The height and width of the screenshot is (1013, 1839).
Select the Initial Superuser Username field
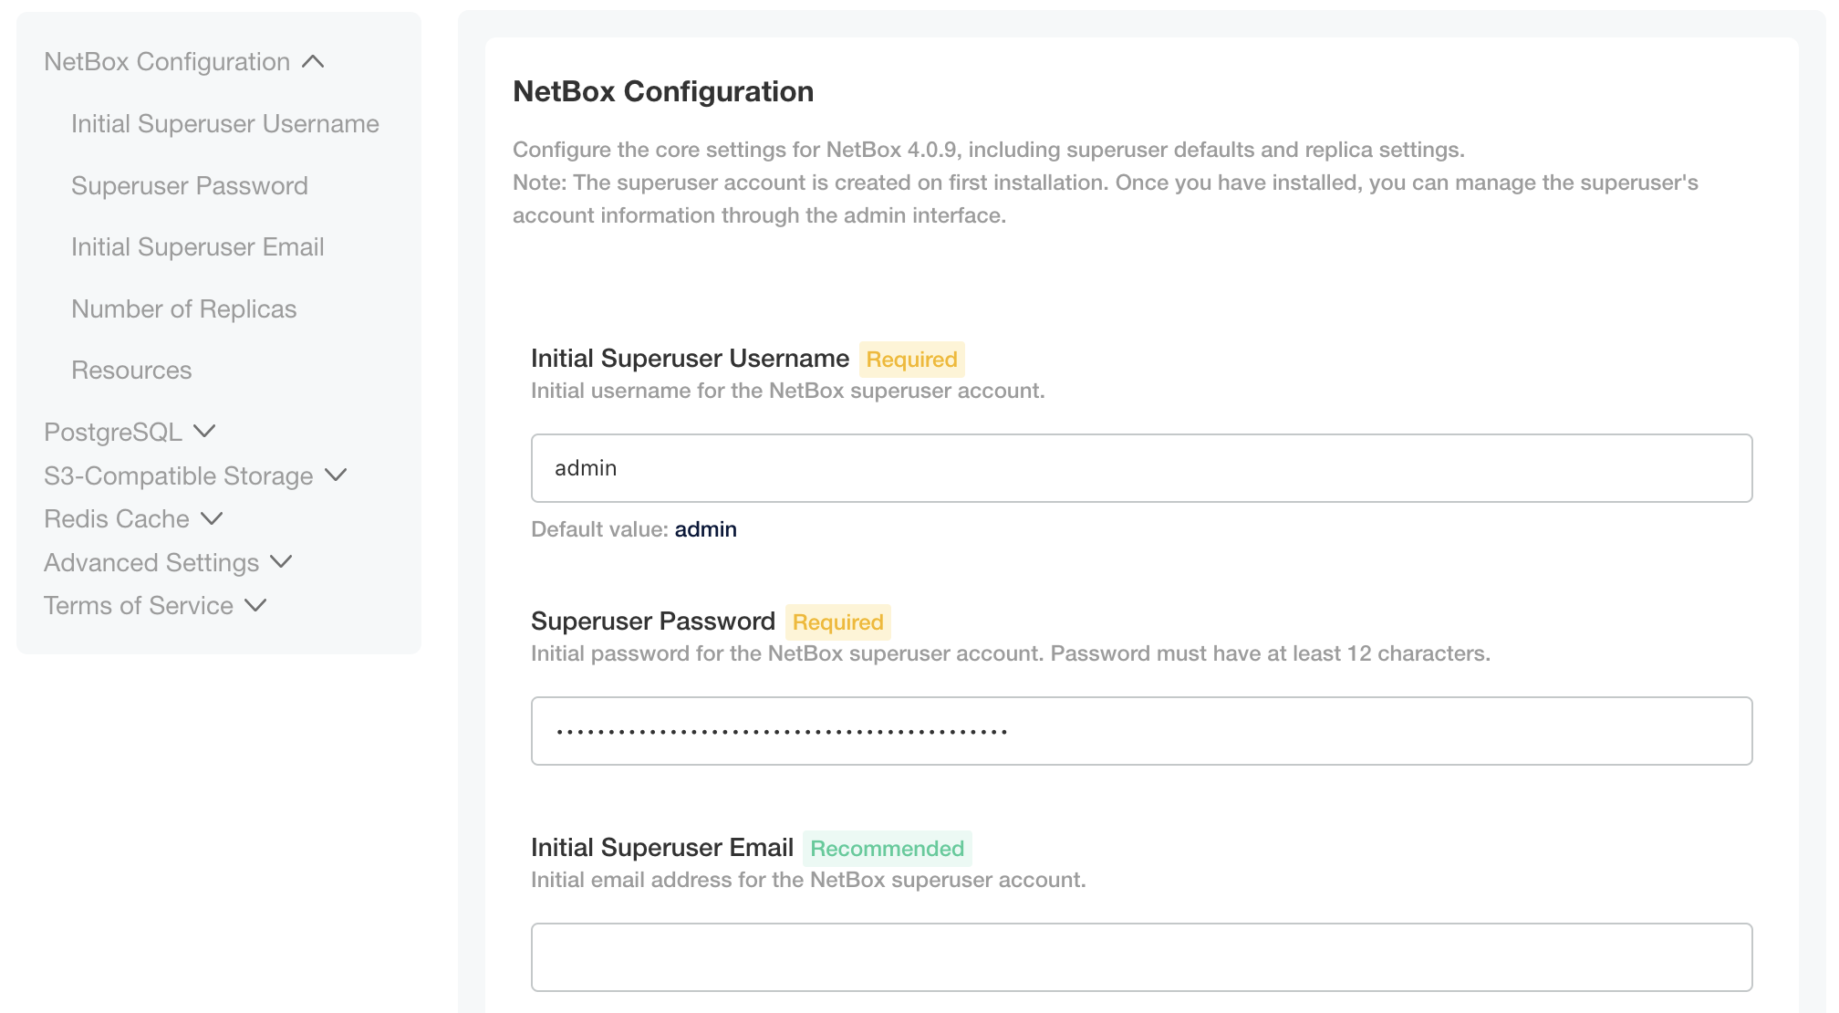coord(1141,468)
